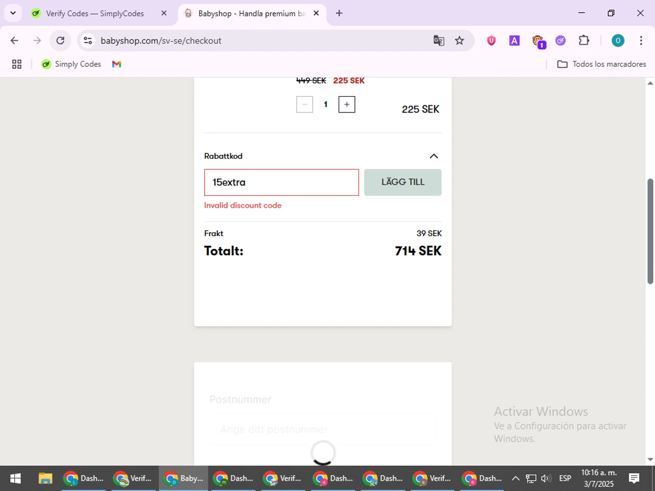Click the scrollbar up arrow
This screenshot has width=655, height=491.
coord(650,83)
